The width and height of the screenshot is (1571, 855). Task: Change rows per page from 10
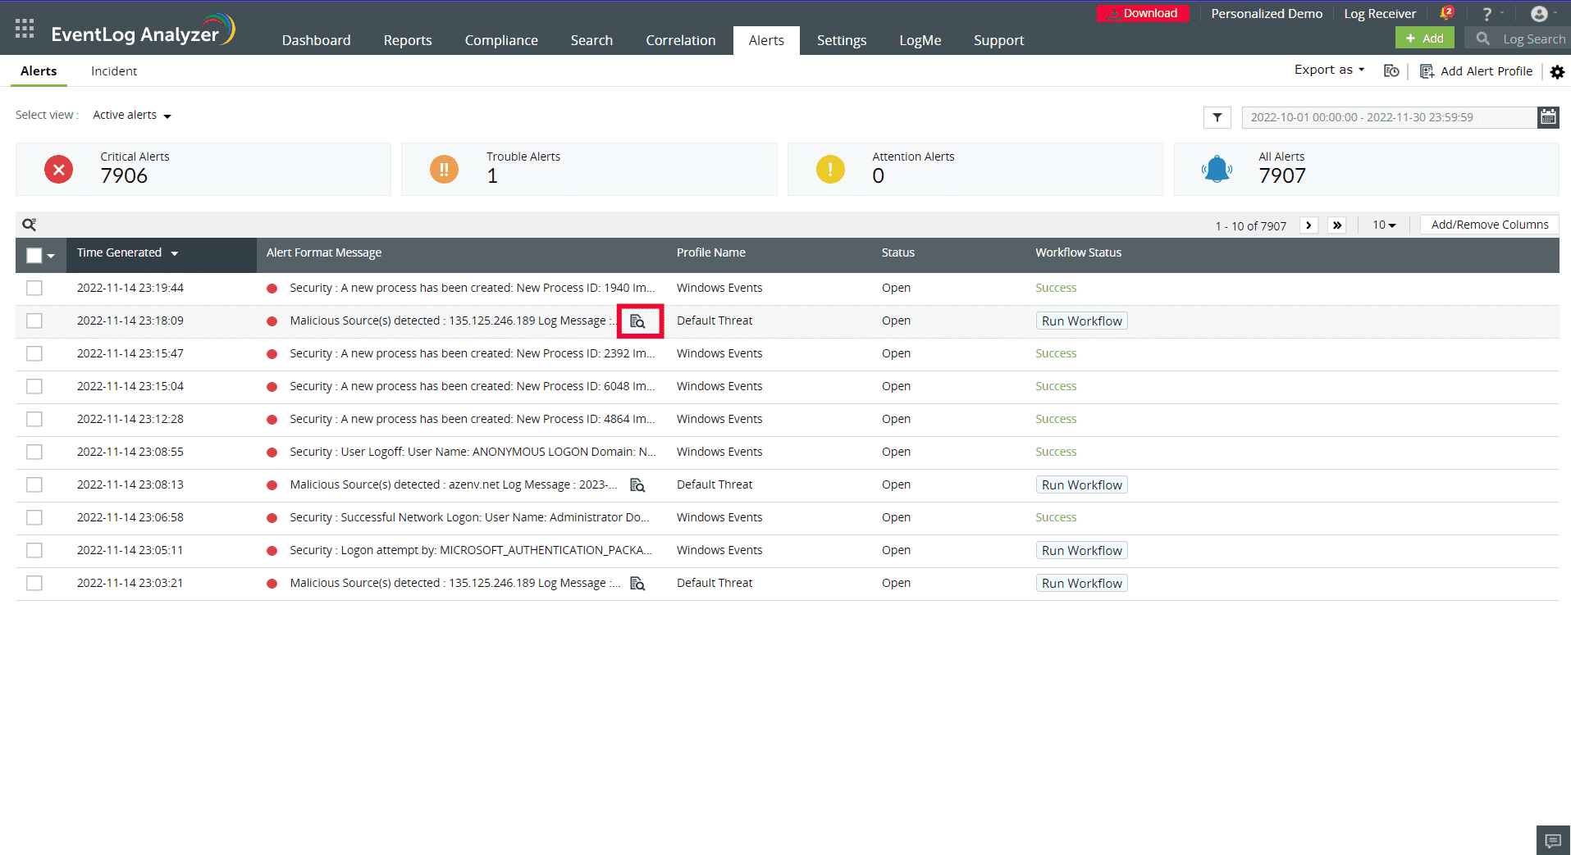[x=1384, y=225]
